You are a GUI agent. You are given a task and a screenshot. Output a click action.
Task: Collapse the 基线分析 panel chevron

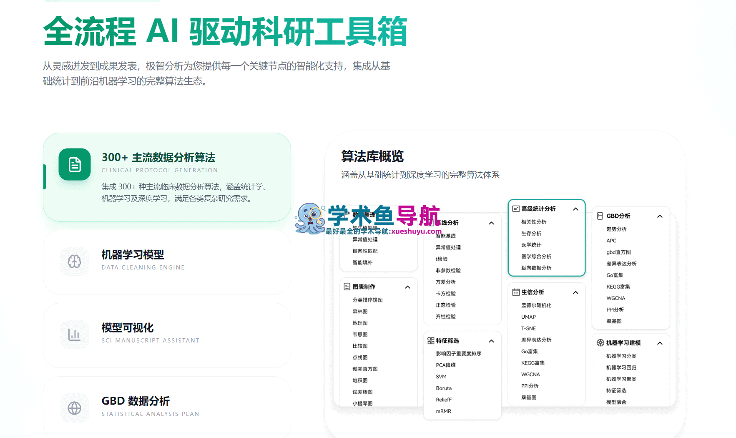[x=492, y=223]
